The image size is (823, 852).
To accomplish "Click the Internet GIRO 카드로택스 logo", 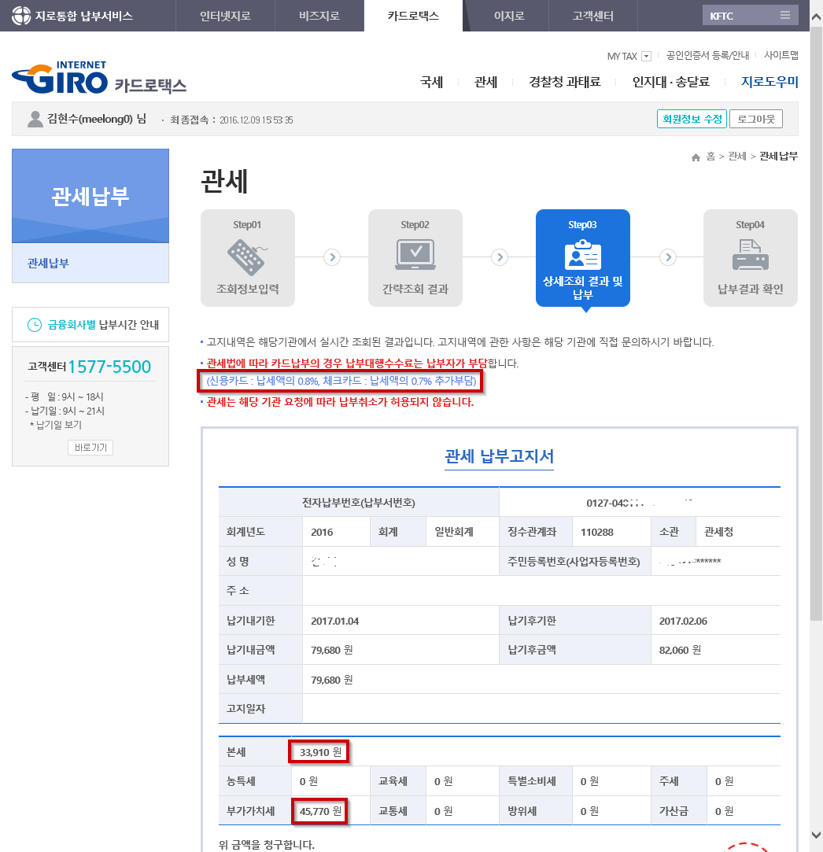I will coord(99,78).
